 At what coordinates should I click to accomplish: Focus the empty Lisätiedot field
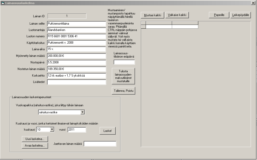[x=77, y=82]
